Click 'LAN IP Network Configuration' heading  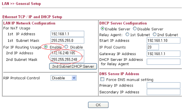29,23
